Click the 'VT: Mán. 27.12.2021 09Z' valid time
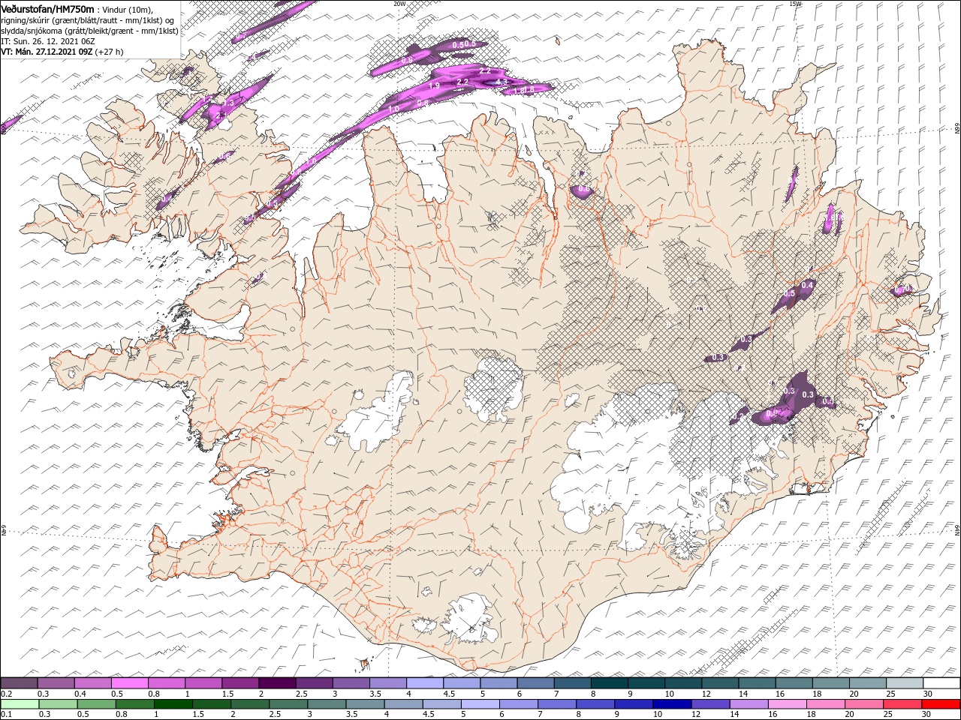Viewport: 961px width, 720px height. (47, 52)
